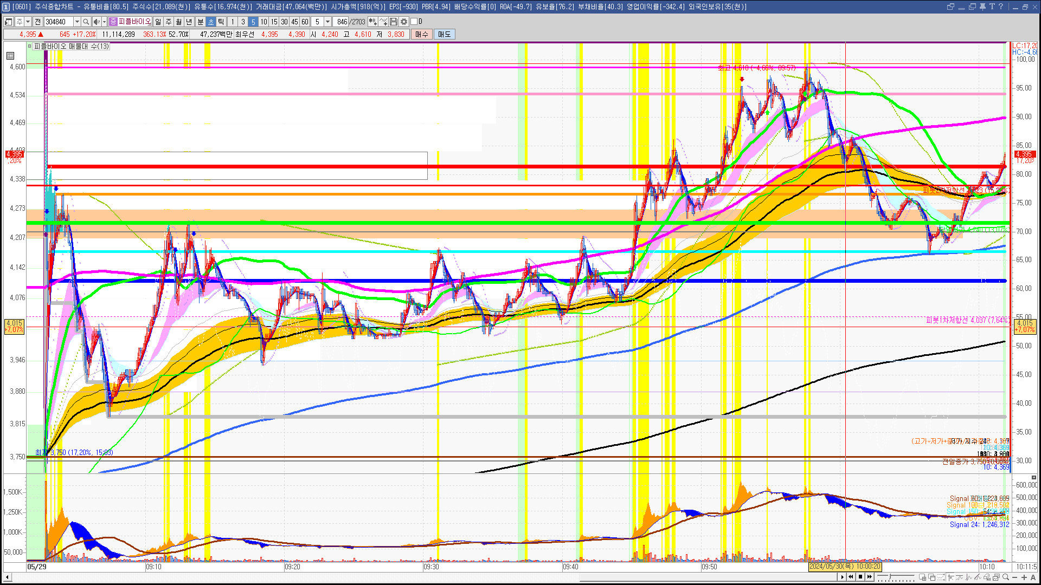Toggle the D checkbox in toolbar

pos(414,22)
